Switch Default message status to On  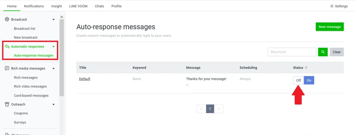click(309, 80)
